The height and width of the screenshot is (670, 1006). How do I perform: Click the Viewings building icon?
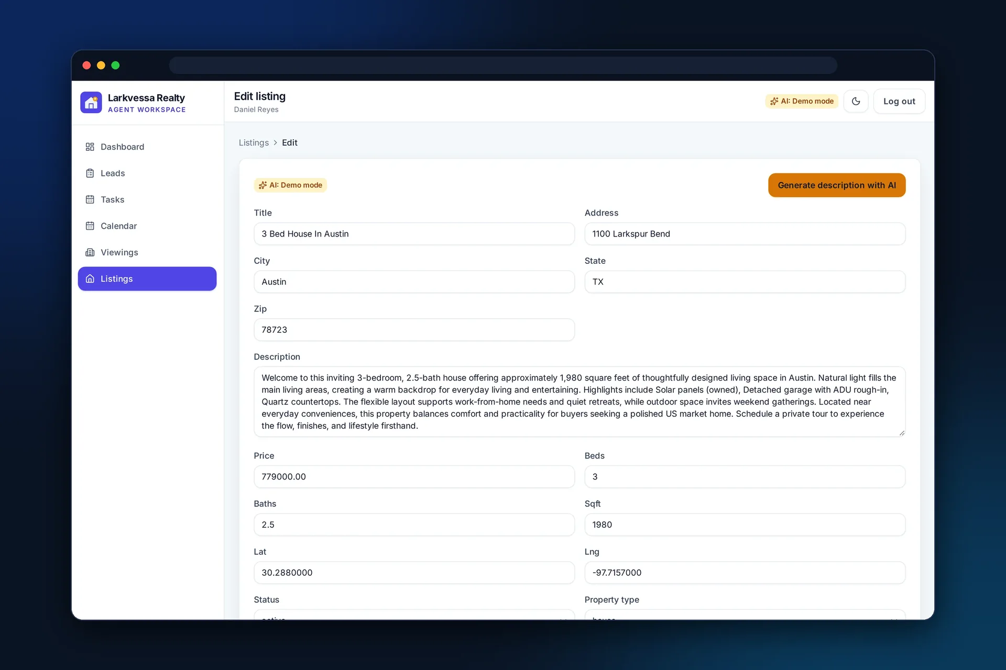tap(90, 252)
